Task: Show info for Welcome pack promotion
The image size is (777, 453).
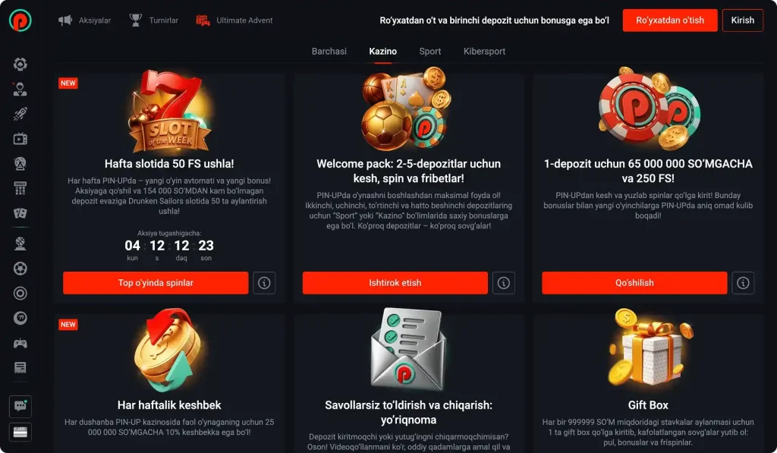Action: click(504, 283)
